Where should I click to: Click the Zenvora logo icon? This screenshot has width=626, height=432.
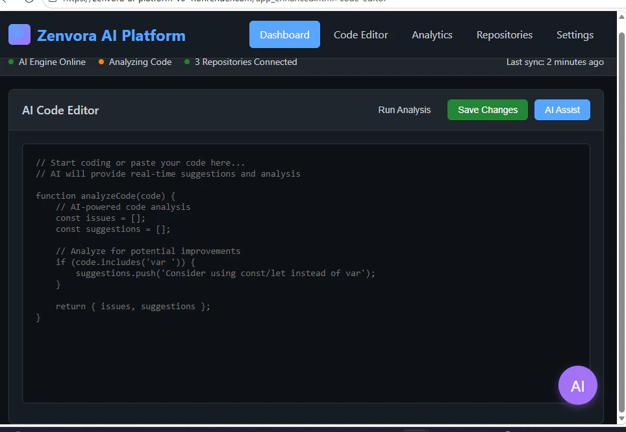tap(19, 34)
